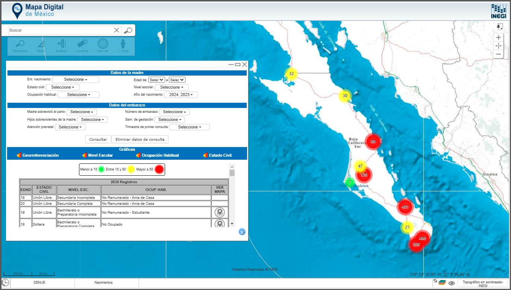
Task: Open the Atención prenatal dropdown
Action: (x=70, y=127)
